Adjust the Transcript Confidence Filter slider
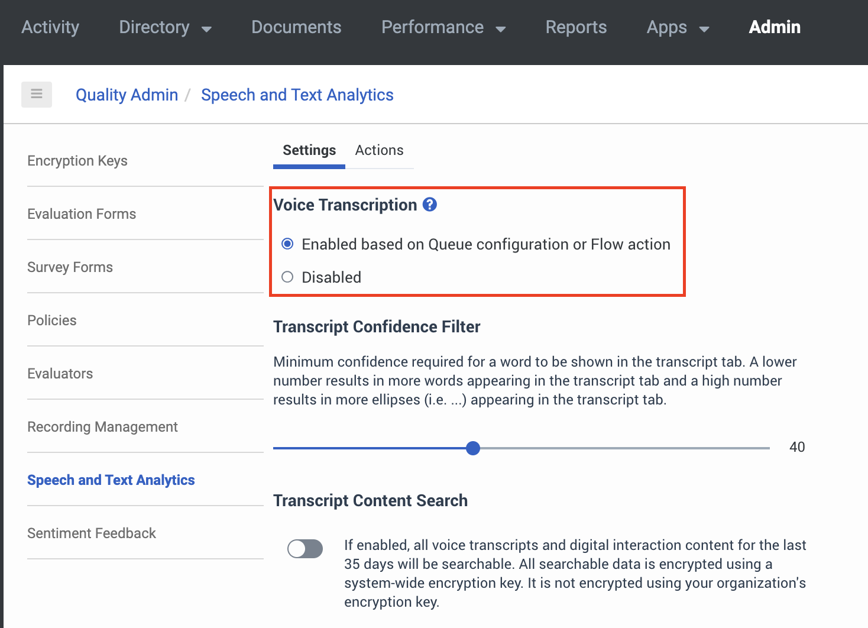 pyautogui.click(x=472, y=448)
